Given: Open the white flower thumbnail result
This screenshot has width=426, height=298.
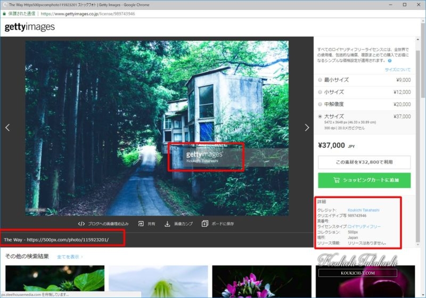Looking at the screenshot, I should pos(158,281).
